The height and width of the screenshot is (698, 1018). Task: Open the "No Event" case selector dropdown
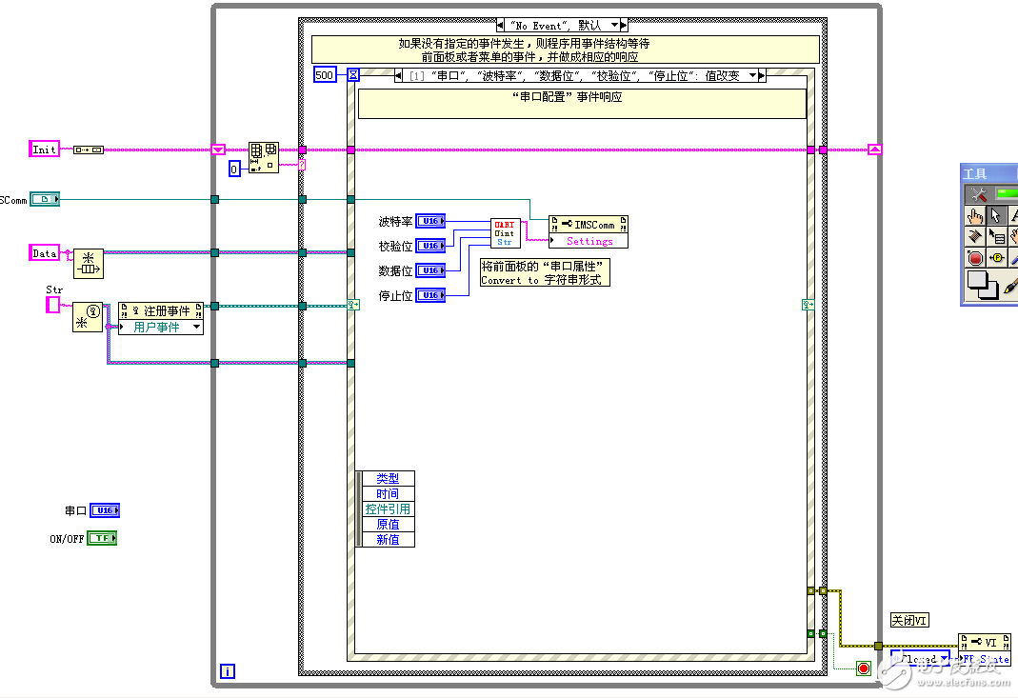click(615, 26)
